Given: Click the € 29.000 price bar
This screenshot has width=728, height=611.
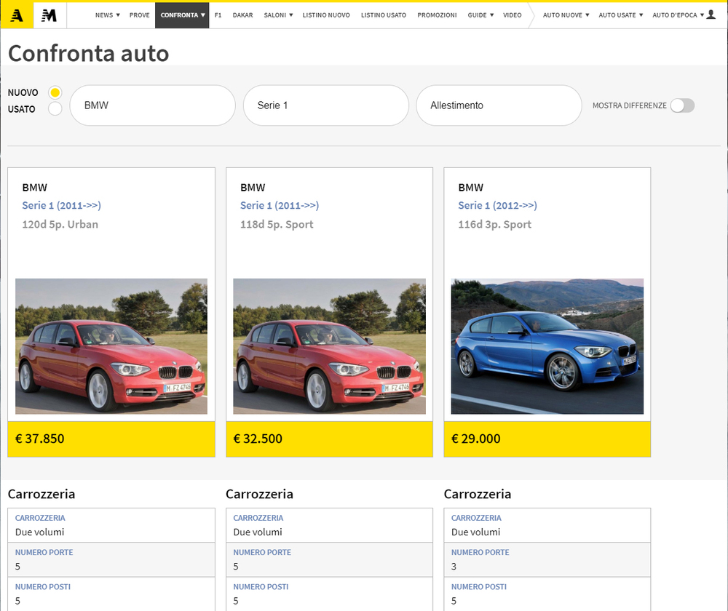Looking at the screenshot, I should pos(547,439).
